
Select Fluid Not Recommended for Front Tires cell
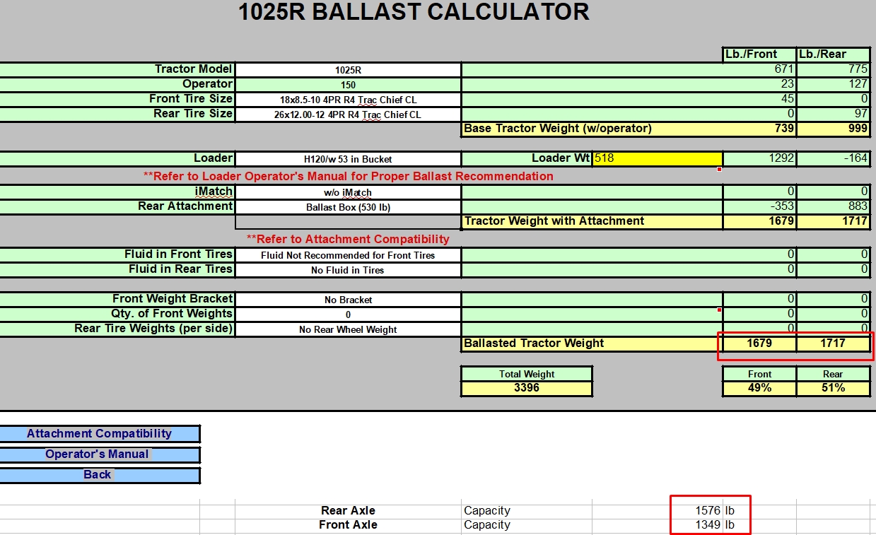(348, 255)
